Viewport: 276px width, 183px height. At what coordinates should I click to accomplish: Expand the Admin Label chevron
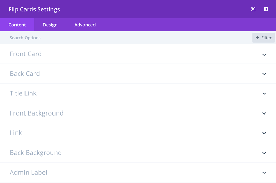click(264, 173)
